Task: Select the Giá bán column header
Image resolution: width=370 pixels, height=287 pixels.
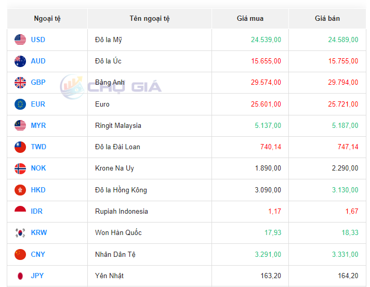Action: (x=327, y=18)
